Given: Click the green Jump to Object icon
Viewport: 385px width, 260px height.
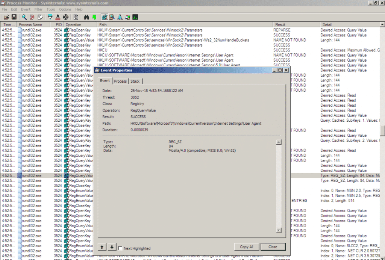Looking at the screenshot, I should click(x=94, y=17).
